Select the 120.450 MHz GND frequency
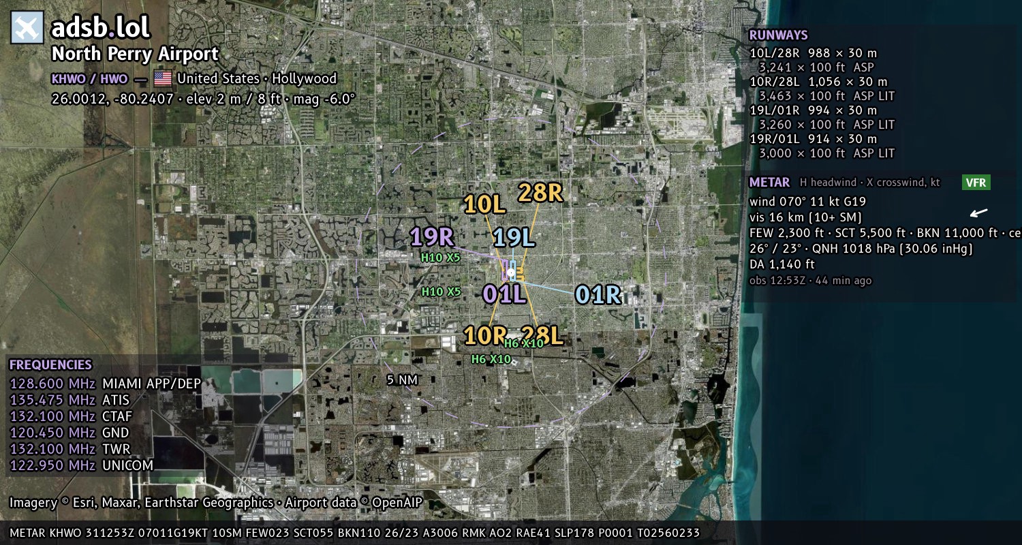Viewport: 1022px width, 545px height. click(x=69, y=433)
